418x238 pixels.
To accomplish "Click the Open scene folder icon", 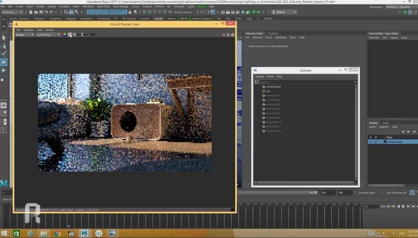I will tap(36, 12).
